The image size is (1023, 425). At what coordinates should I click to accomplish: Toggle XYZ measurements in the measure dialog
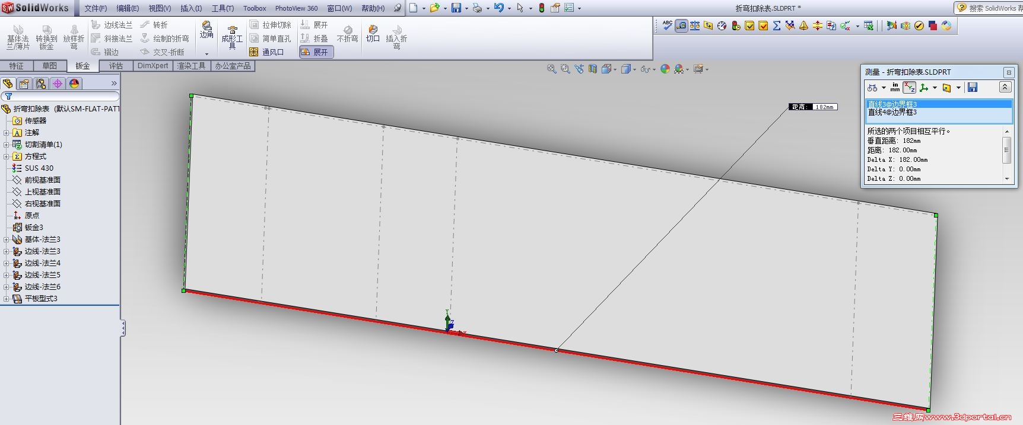point(909,88)
